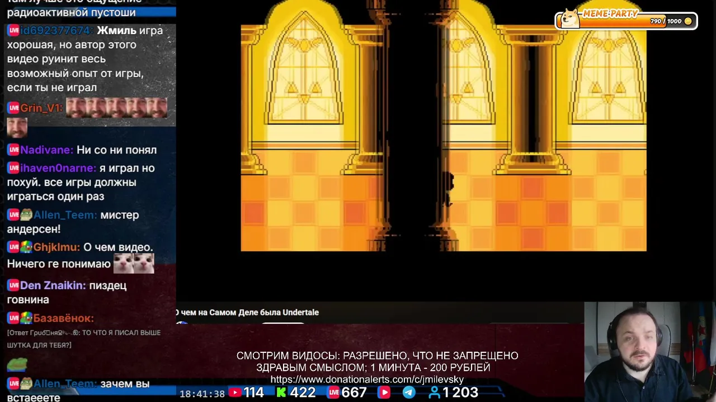Click the gold coin icon in Meme Party bar

coord(688,21)
